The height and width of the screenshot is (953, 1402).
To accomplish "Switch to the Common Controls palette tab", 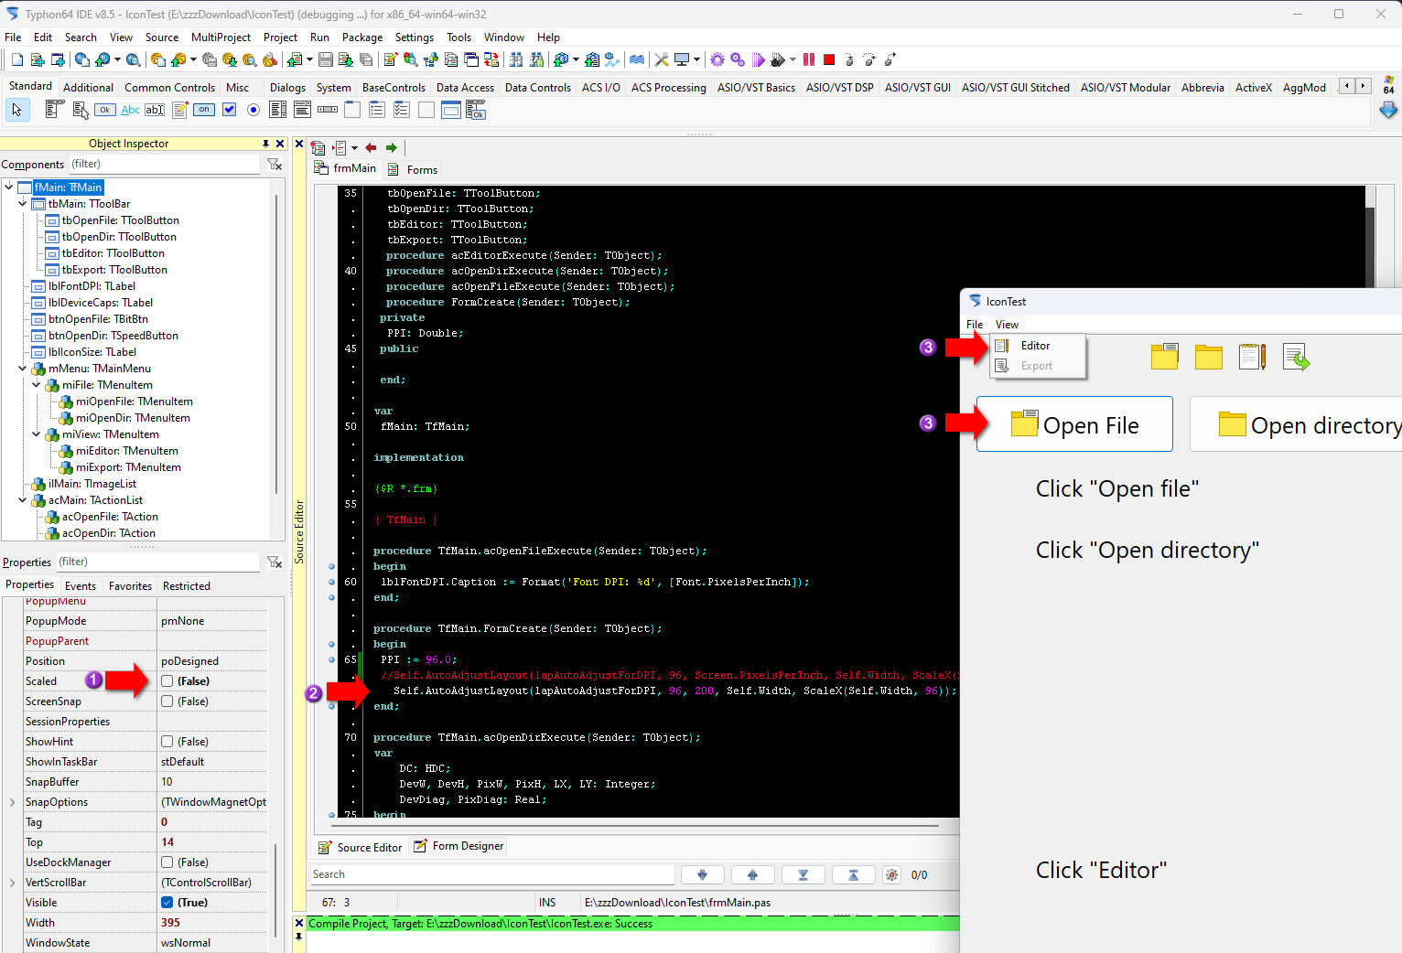I will (x=169, y=88).
